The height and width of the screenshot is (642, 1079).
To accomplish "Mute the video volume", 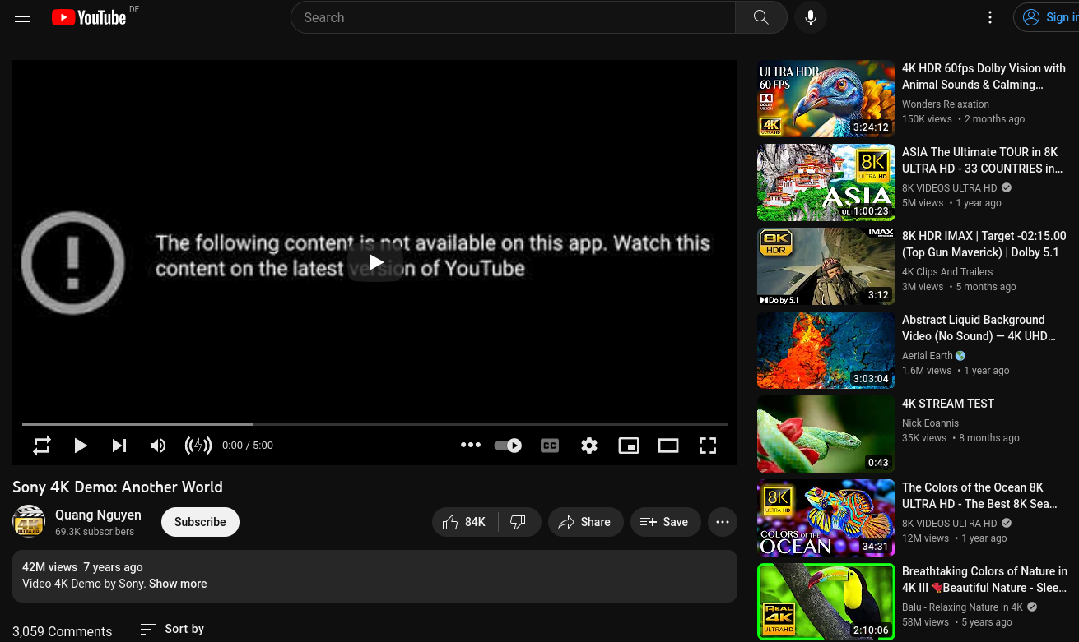I will point(157,445).
